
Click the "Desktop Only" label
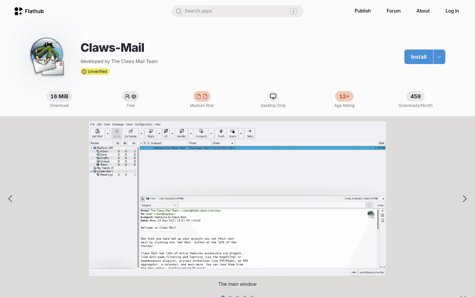pyautogui.click(x=273, y=106)
